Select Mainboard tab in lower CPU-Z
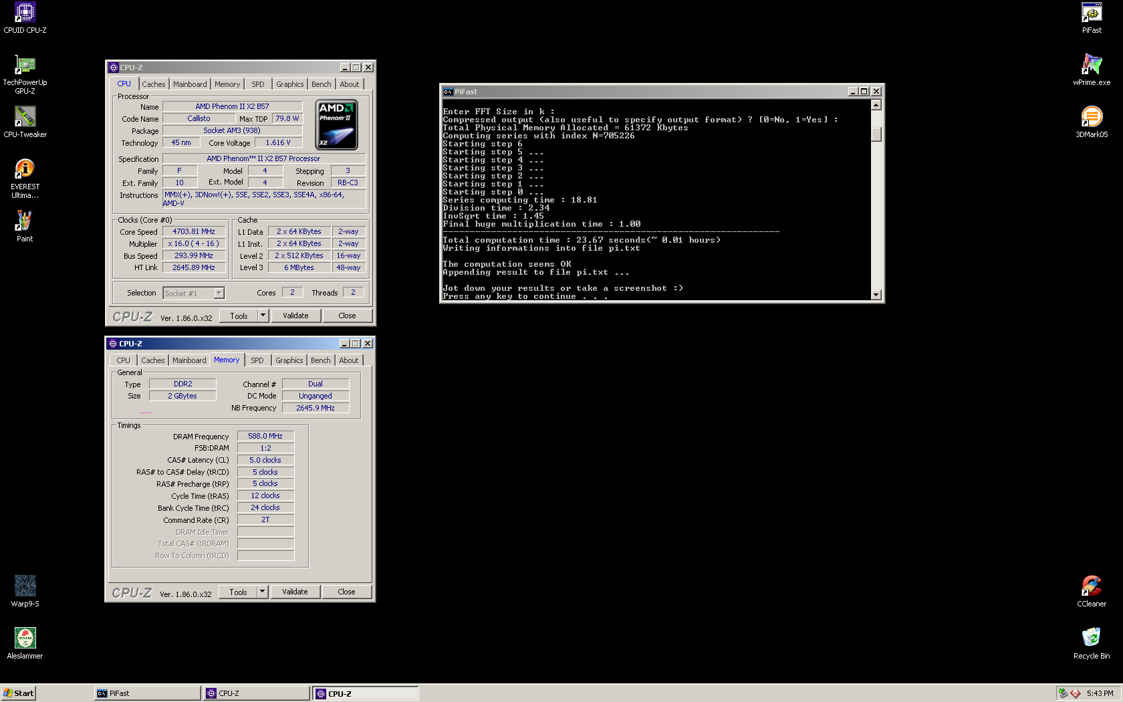Viewport: 1123px width, 702px height. pos(189,360)
